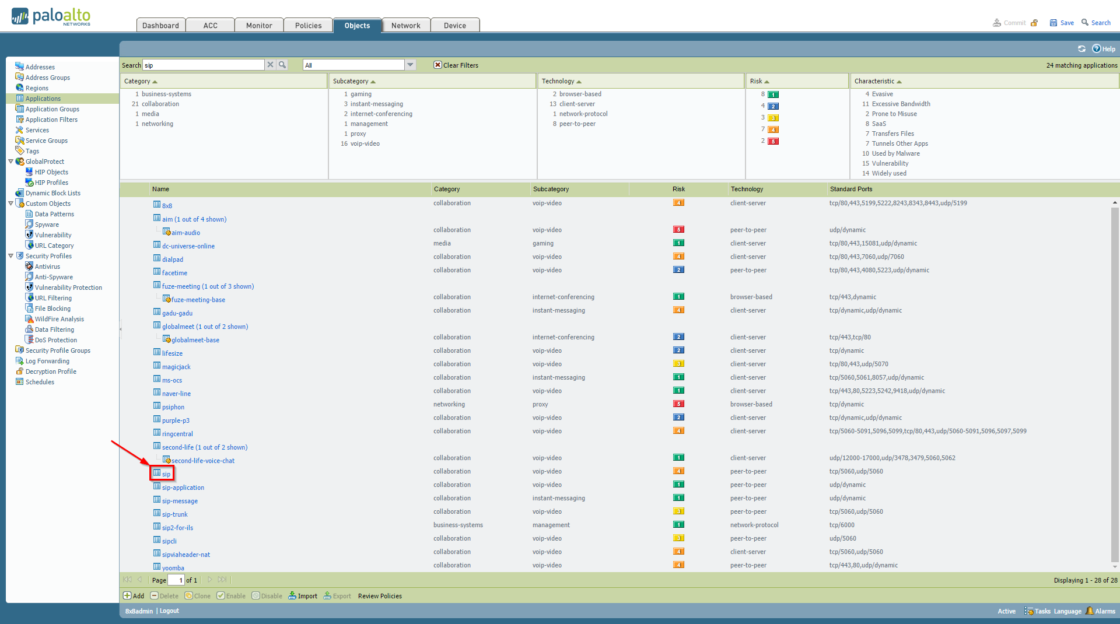Click the Antivirus profile icon

point(29,266)
